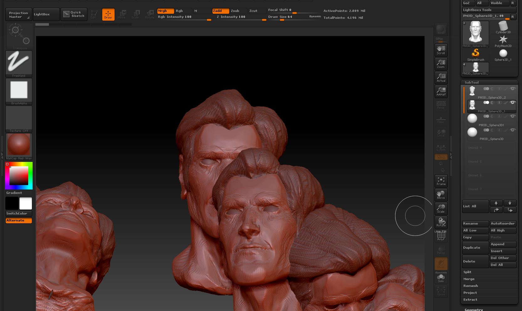Toggle Zadd sculpting mode
This screenshot has height=311, width=522.
click(221, 11)
